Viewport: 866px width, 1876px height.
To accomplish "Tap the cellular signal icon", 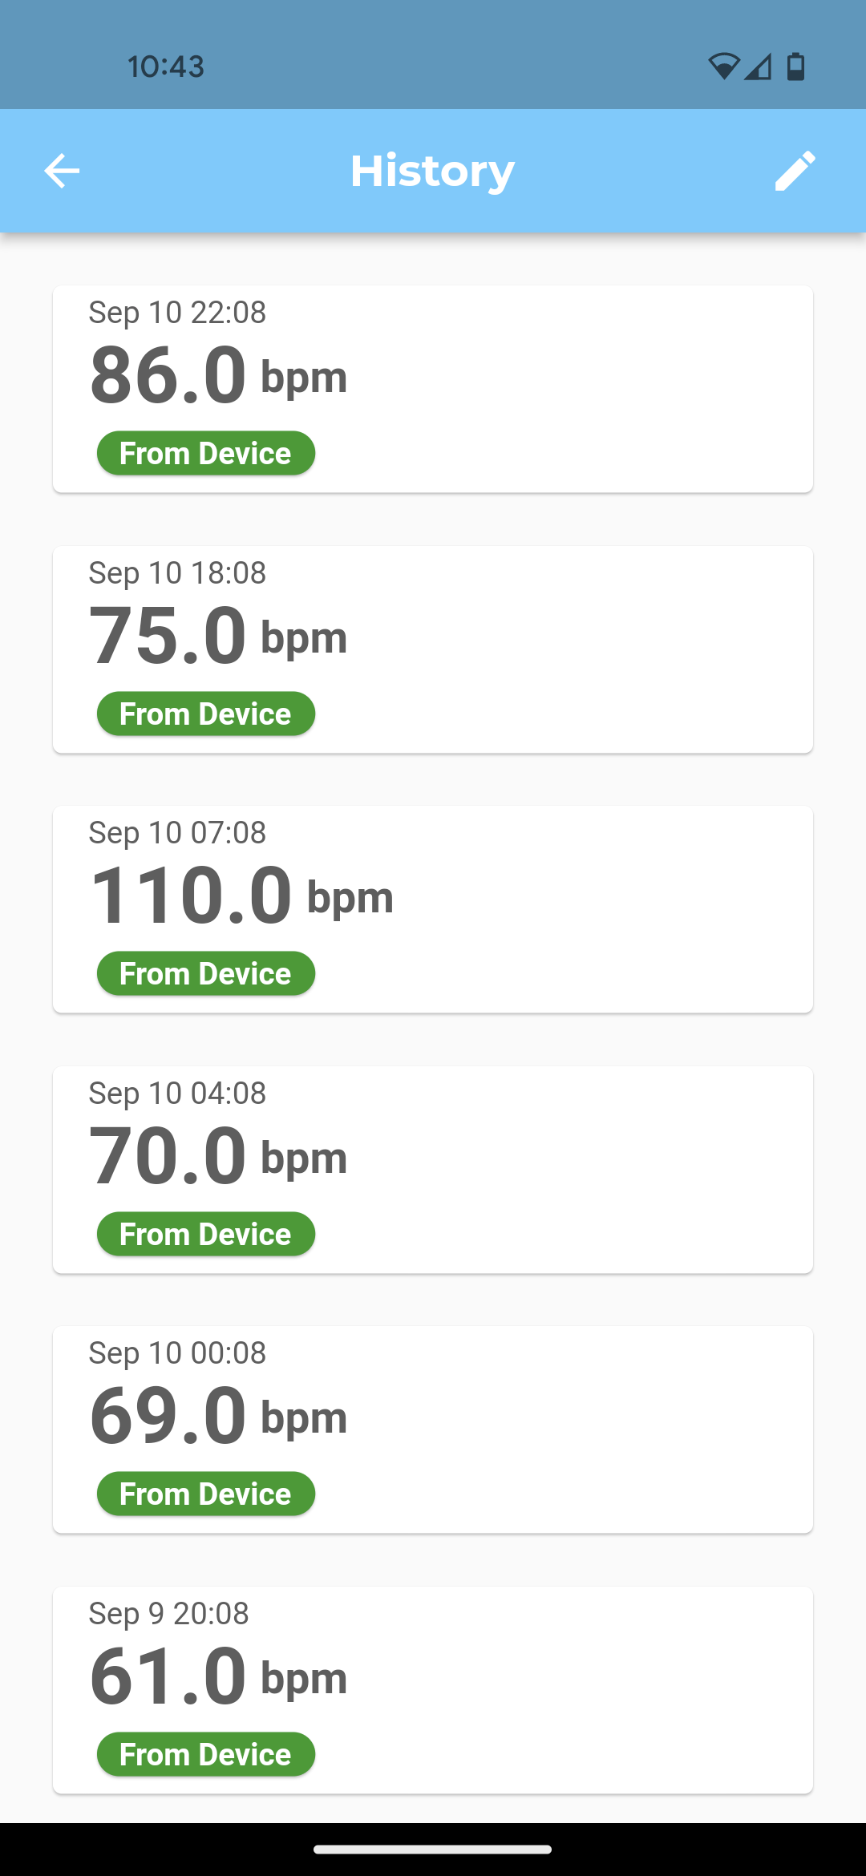I will point(758,67).
